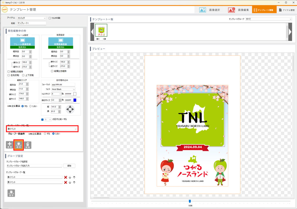Image resolution: width=297 pixels, height=209 pixels.
Task: Switch to the 画像選択 tab
Action: 209,10
